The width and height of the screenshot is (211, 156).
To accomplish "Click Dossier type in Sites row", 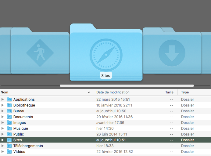I will pos(188,140).
